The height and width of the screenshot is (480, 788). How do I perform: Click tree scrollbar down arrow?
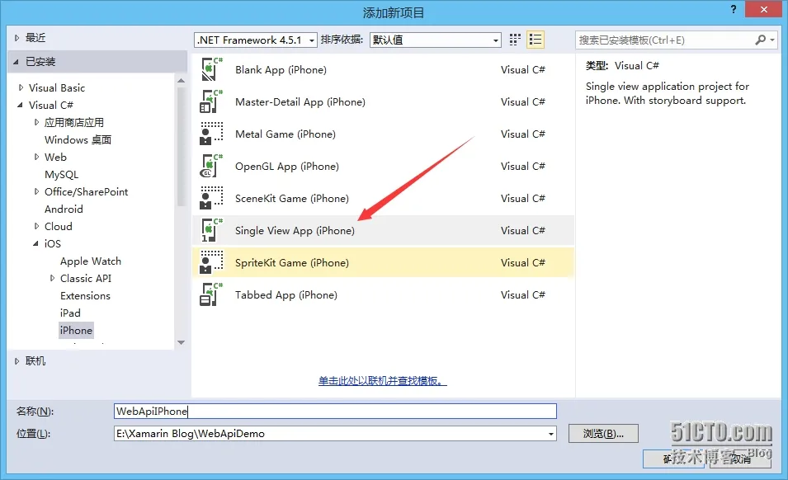click(x=181, y=342)
